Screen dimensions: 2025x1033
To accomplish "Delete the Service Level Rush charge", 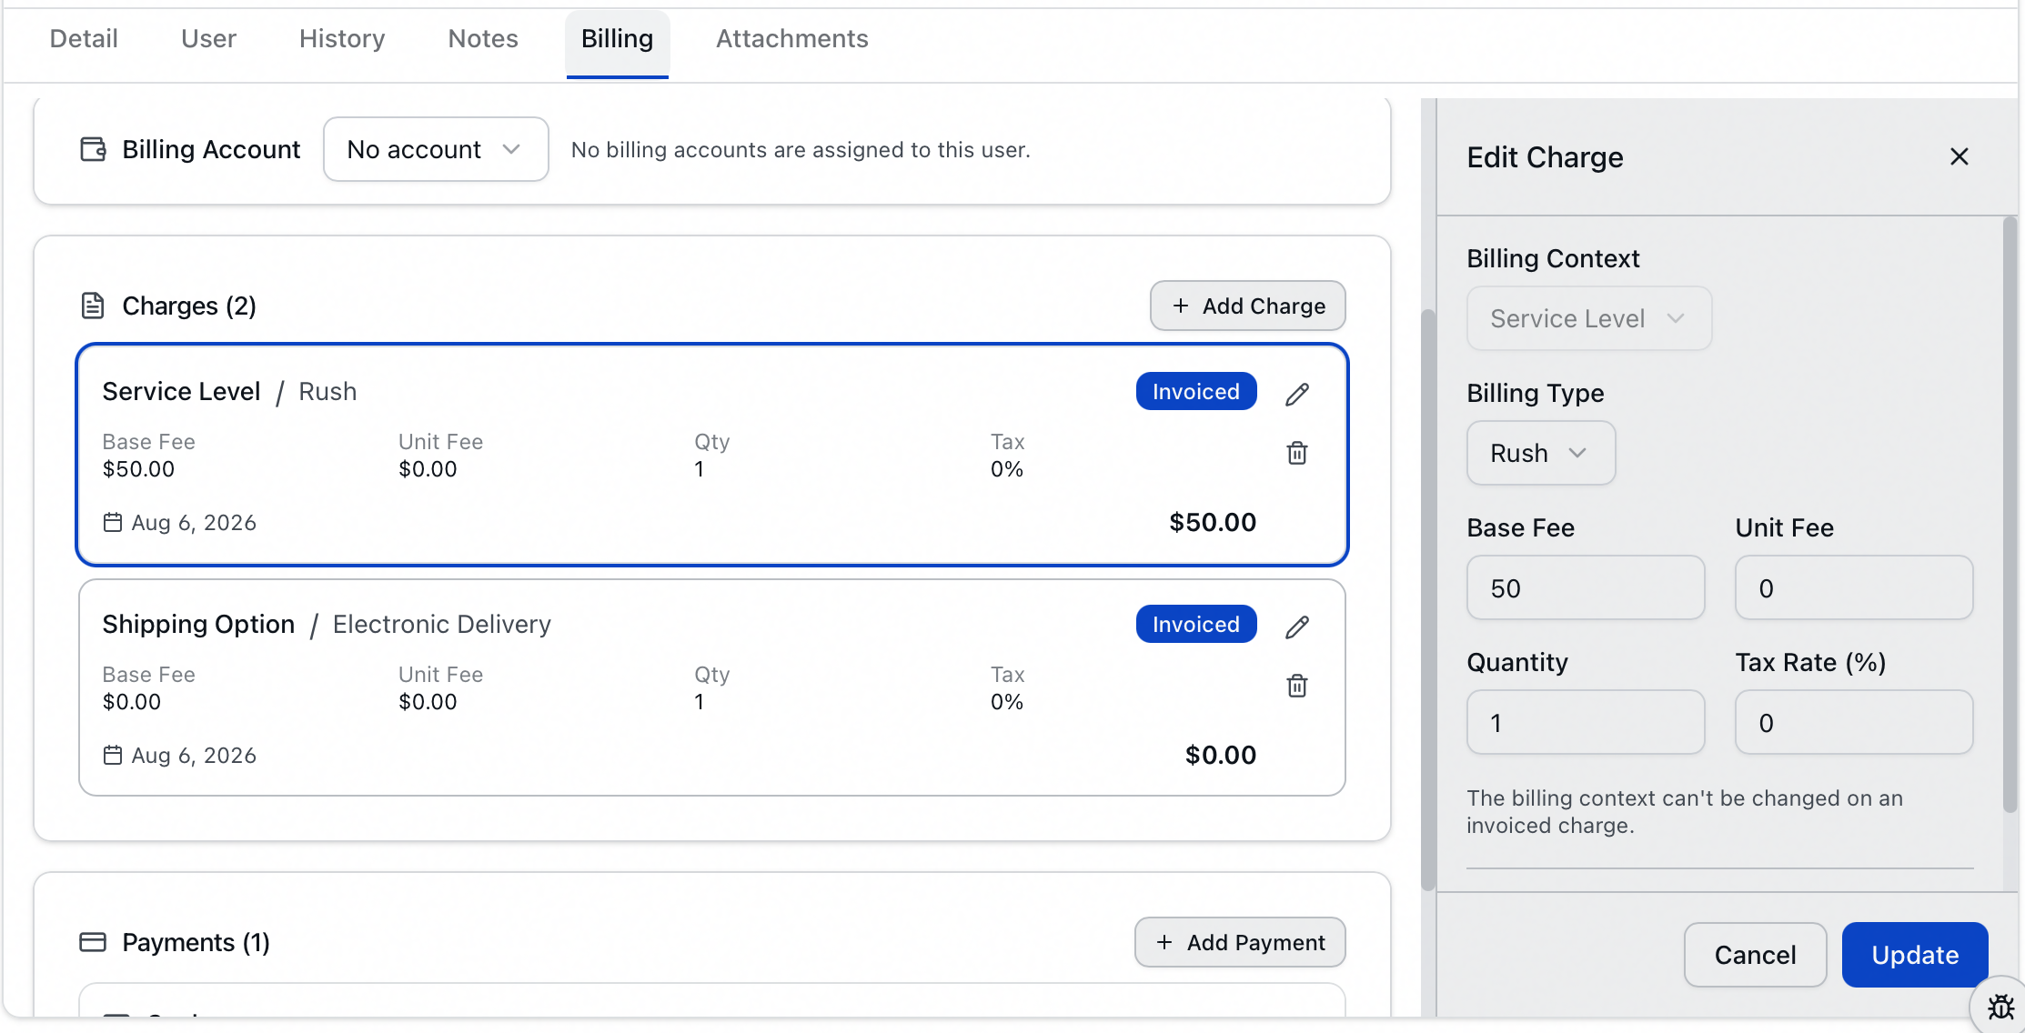I will coord(1297,453).
